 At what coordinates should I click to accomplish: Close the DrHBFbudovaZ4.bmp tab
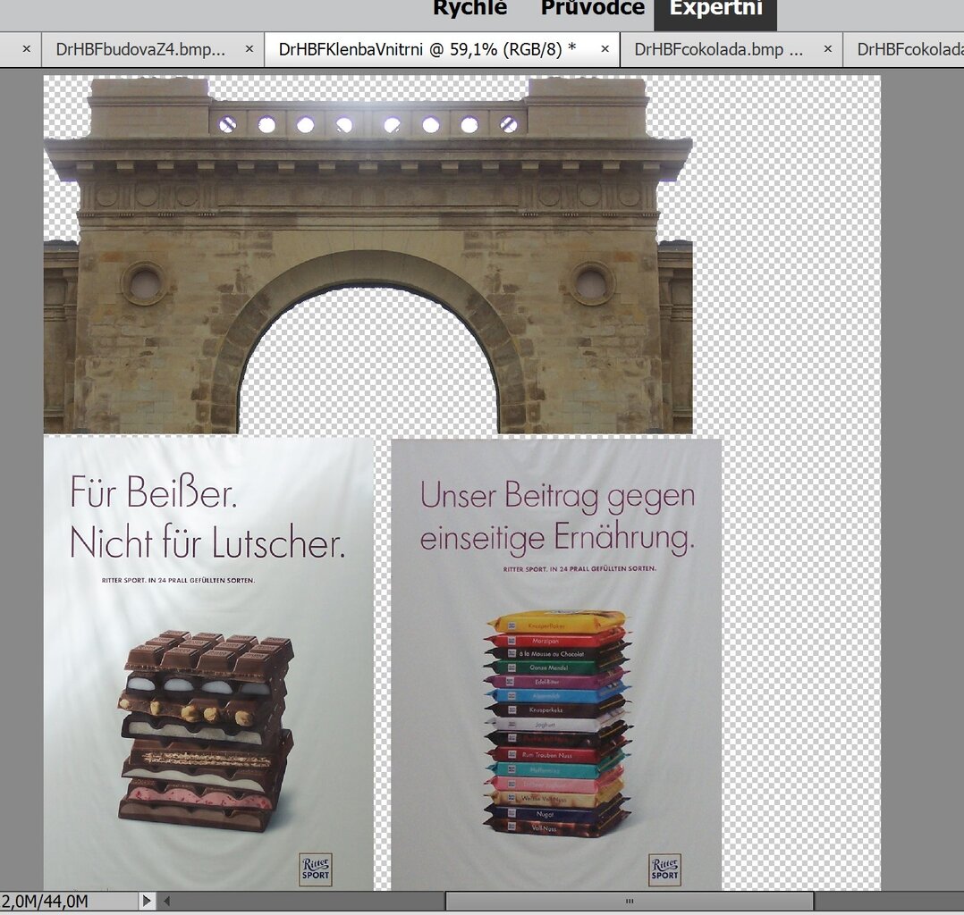[x=249, y=49]
